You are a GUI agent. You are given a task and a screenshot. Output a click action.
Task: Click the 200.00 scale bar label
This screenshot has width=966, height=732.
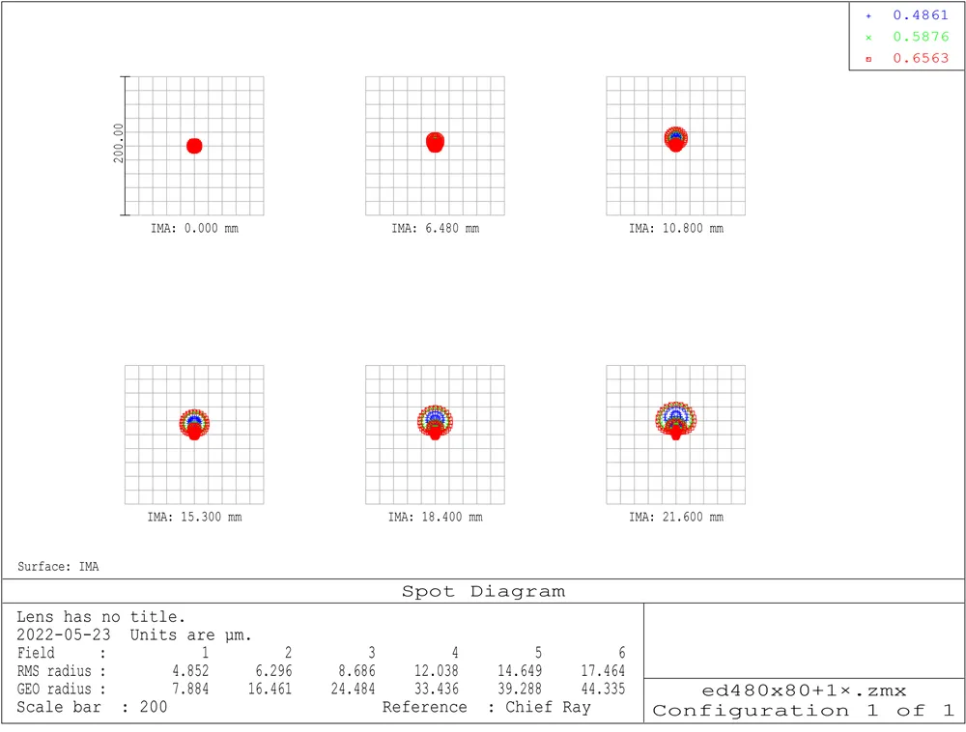pos(119,143)
